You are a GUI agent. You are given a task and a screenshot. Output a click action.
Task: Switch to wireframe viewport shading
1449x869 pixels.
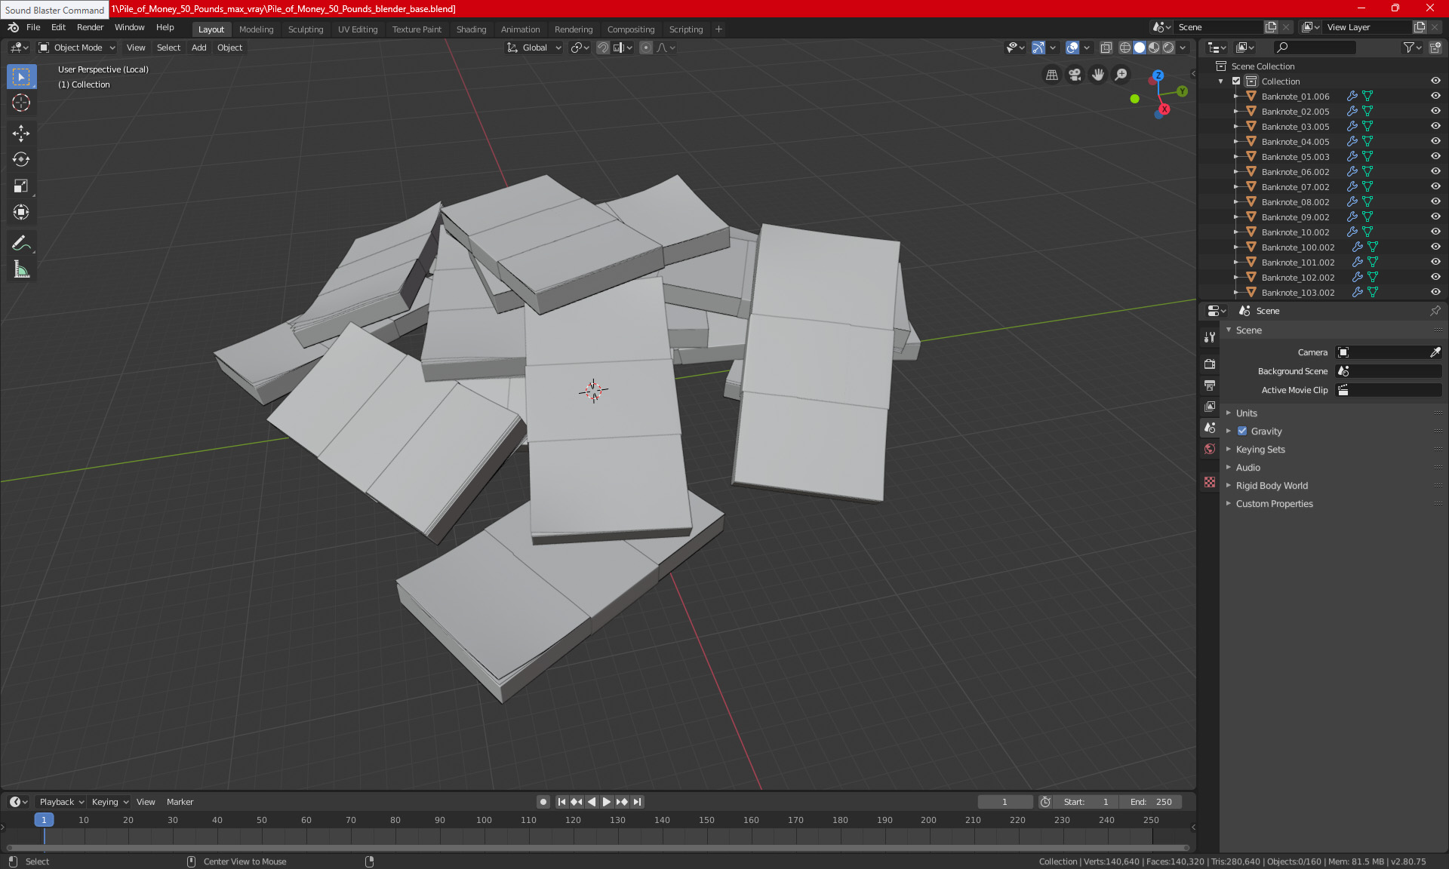(1124, 48)
